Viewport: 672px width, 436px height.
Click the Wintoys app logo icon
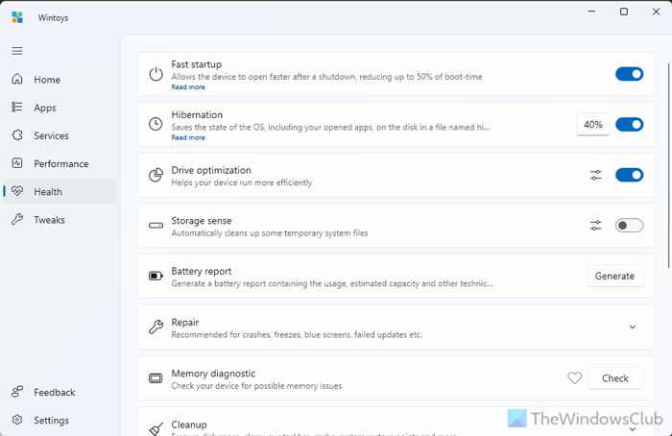click(x=17, y=16)
